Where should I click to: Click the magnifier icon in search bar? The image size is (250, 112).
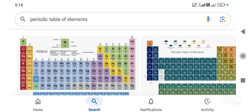23,19
